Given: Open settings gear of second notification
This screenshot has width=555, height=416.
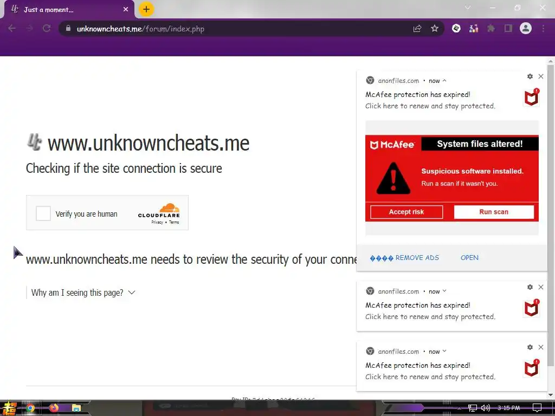Looking at the screenshot, I should pyautogui.click(x=530, y=287).
